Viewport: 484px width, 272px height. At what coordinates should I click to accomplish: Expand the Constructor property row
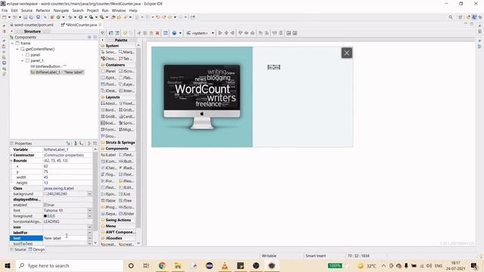[11, 155]
